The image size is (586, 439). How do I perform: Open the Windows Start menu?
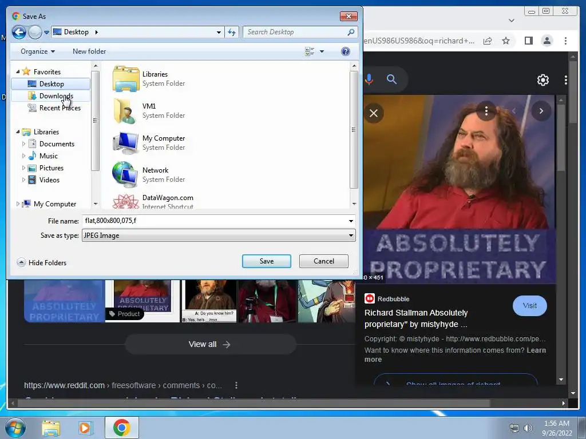[x=15, y=428]
